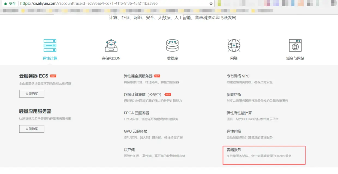Switch to the 域名与网站 tab label
Image resolution: width=338 pixels, height=174 pixels.
tap(295, 58)
